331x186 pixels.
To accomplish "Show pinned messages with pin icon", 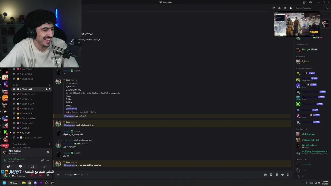I will 285,8.
